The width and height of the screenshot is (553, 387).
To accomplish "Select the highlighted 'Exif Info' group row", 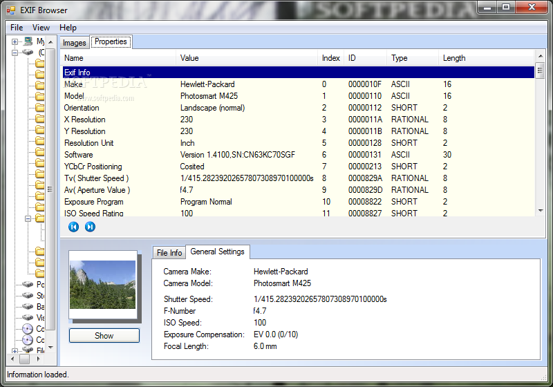I will (x=299, y=73).
